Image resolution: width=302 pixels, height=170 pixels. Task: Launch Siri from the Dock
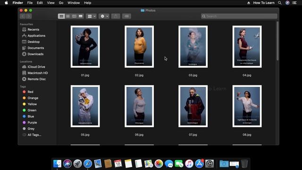(x=67, y=164)
